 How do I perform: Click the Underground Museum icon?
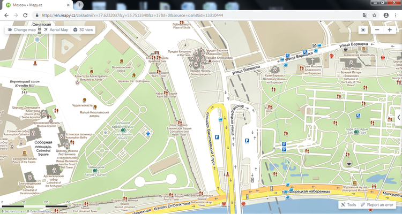[x=355, y=182]
